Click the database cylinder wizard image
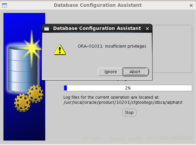This screenshot has width=196, height=145. pos(24,77)
